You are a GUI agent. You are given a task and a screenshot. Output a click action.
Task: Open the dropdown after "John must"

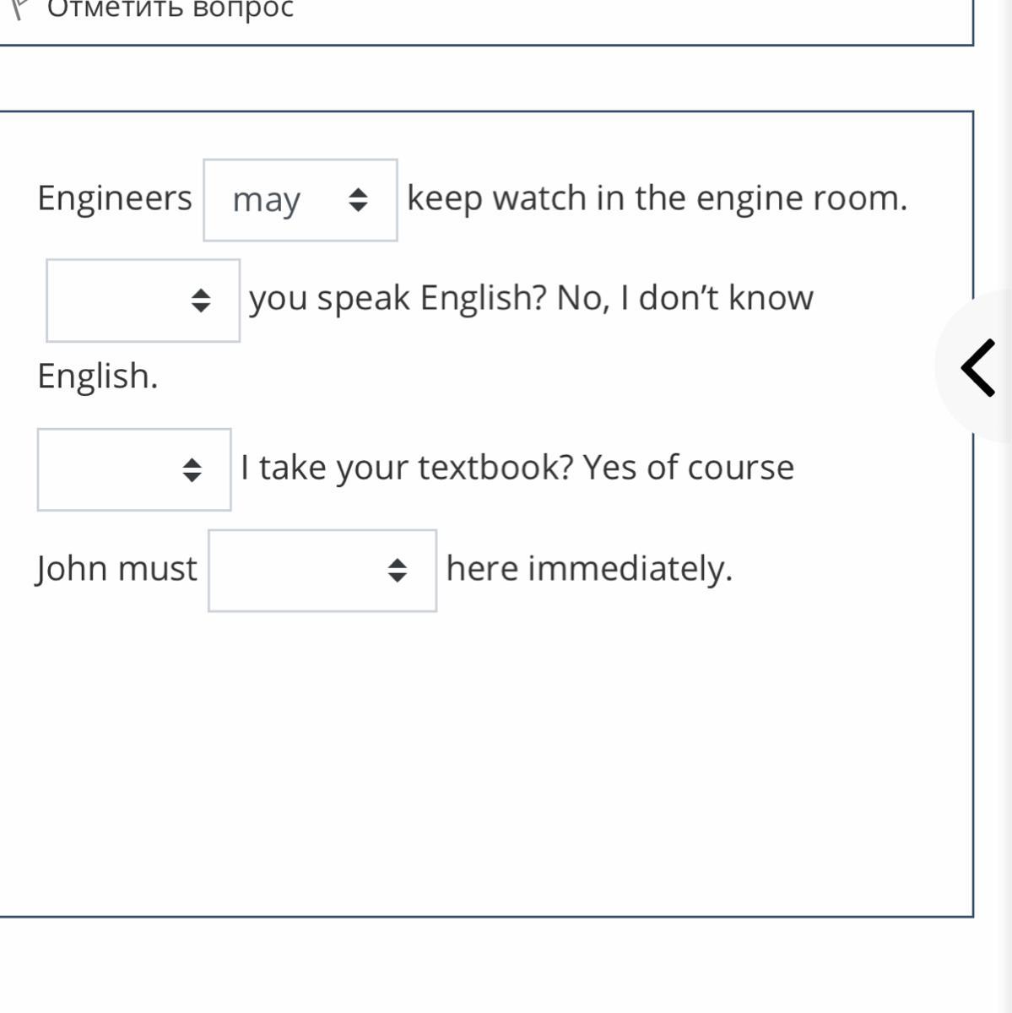(x=322, y=571)
